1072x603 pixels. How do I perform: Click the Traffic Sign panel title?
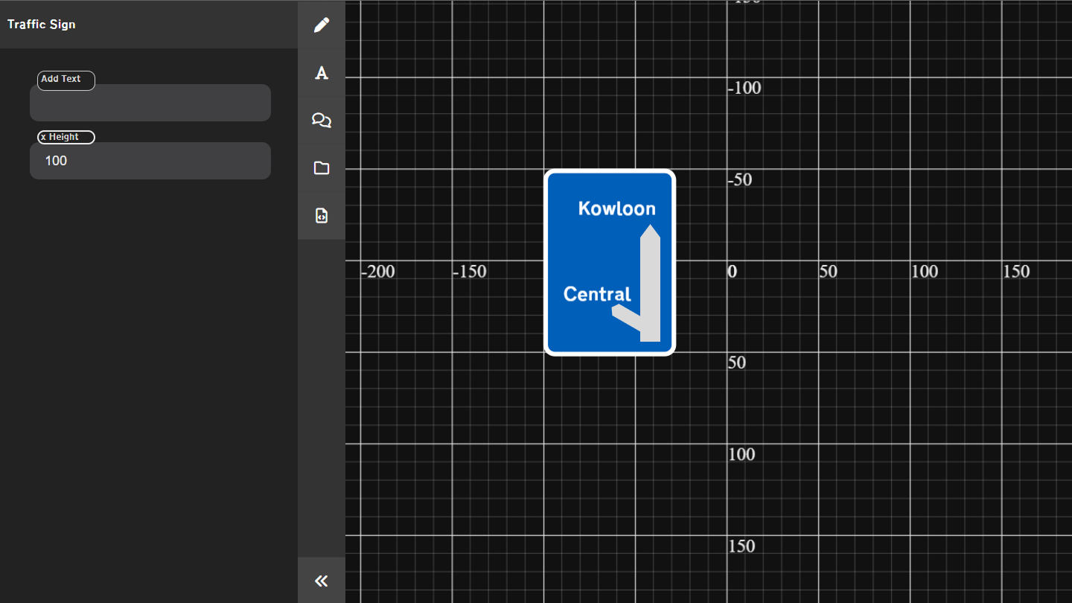(x=42, y=25)
